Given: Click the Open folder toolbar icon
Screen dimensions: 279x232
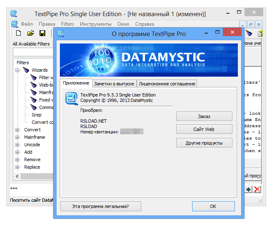Looking at the screenshot, I should [x=31, y=33].
